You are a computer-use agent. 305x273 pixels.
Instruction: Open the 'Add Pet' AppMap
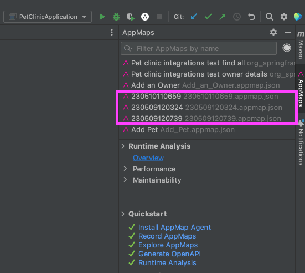click(x=207, y=130)
